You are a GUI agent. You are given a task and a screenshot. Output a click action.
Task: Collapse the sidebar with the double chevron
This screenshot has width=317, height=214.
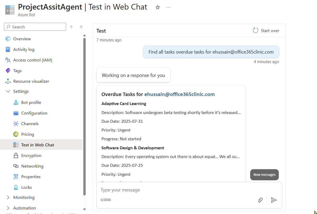coord(81,27)
